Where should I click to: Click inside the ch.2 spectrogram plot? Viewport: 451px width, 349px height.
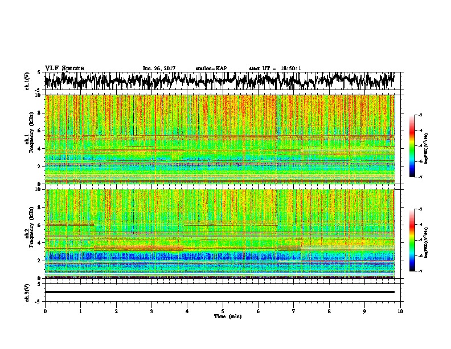coord(219,234)
